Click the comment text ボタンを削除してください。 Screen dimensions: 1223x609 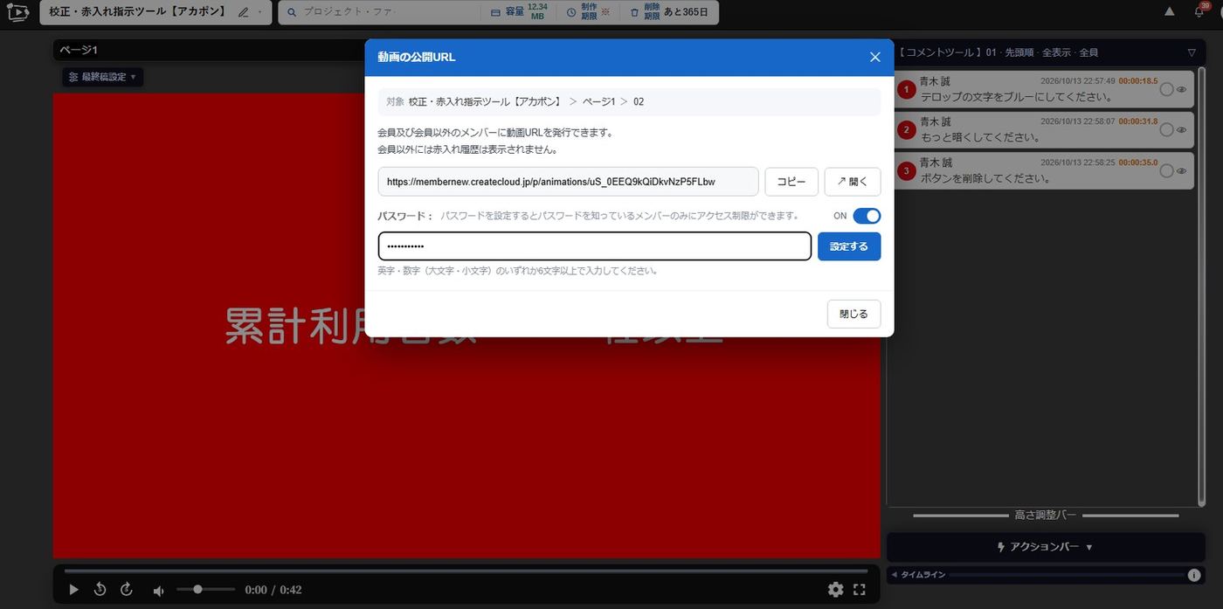pyautogui.click(x=985, y=178)
